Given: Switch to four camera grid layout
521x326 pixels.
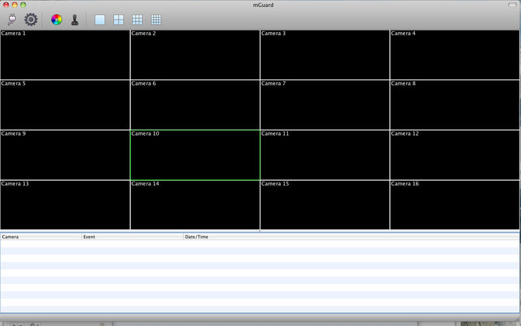Looking at the screenshot, I should [119, 20].
